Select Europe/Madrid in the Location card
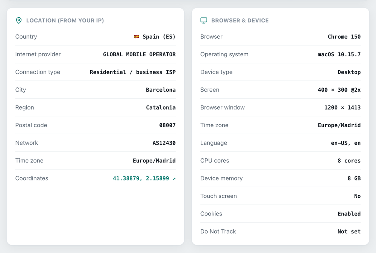 [154, 161]
